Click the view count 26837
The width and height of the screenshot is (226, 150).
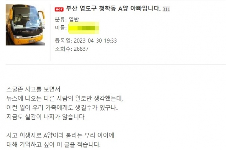coord(81,49)
